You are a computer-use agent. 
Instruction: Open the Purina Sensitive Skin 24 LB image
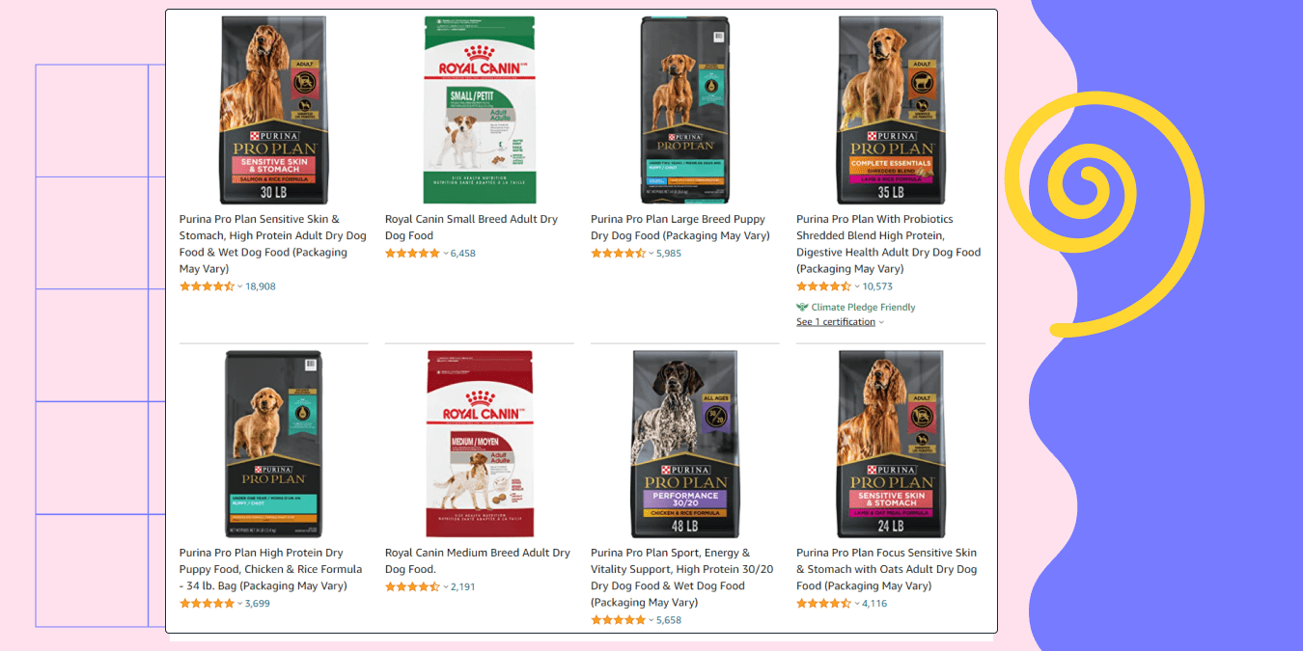tap(891, 444)
